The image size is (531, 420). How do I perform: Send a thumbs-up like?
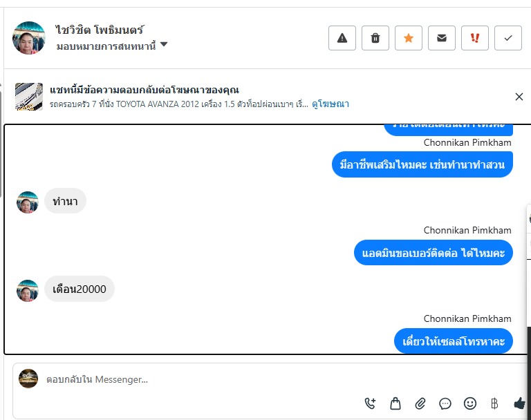(519, 403)
